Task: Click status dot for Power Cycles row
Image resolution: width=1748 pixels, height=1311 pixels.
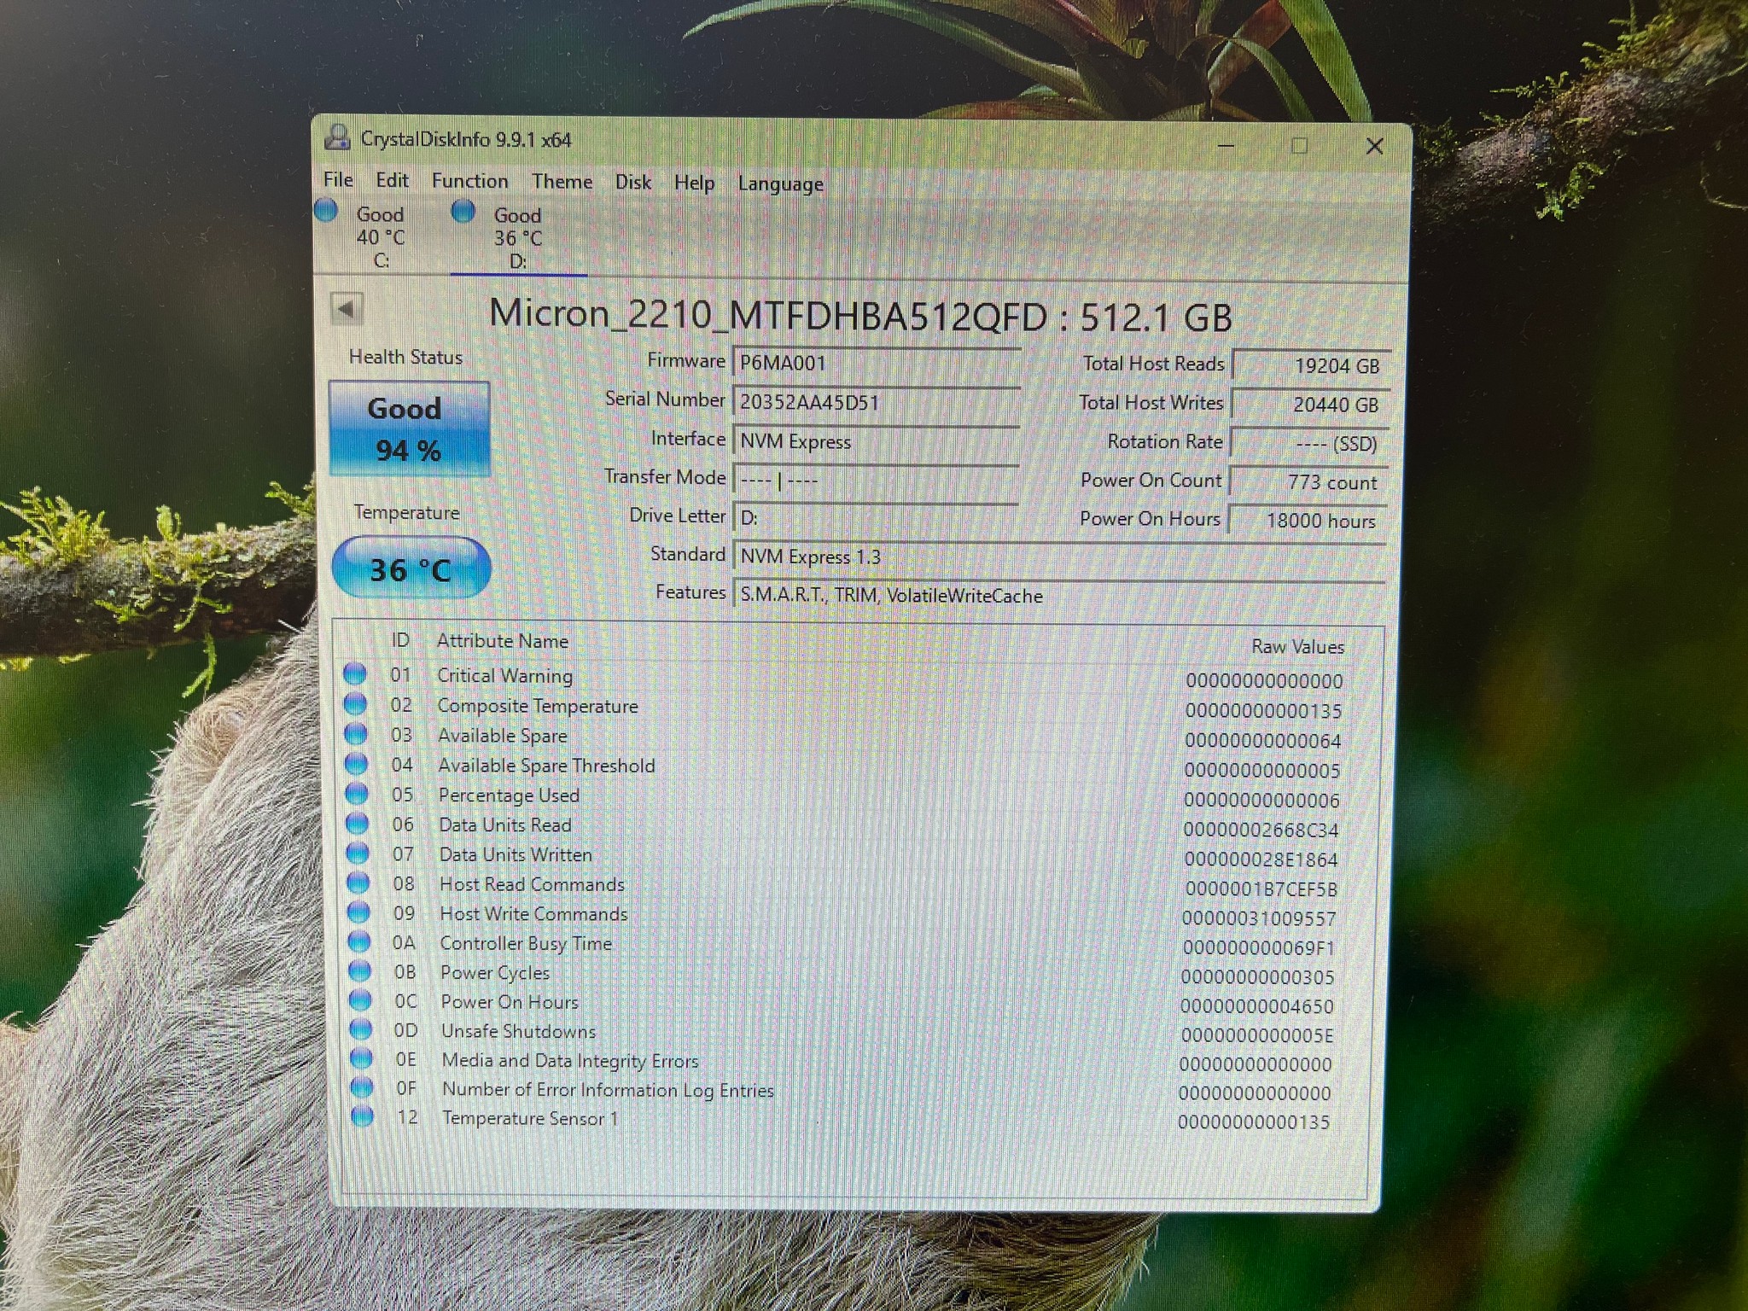Action: coord(360,971)
